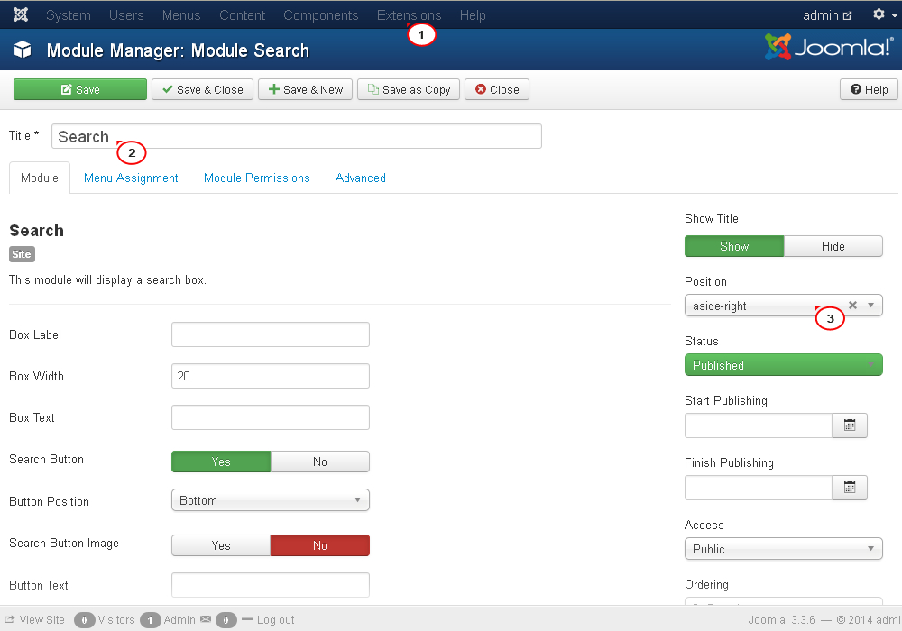This screenshot has height=631, width=902.
Task: Open the settings gear dropdown
Action: [x=884, y=15]
